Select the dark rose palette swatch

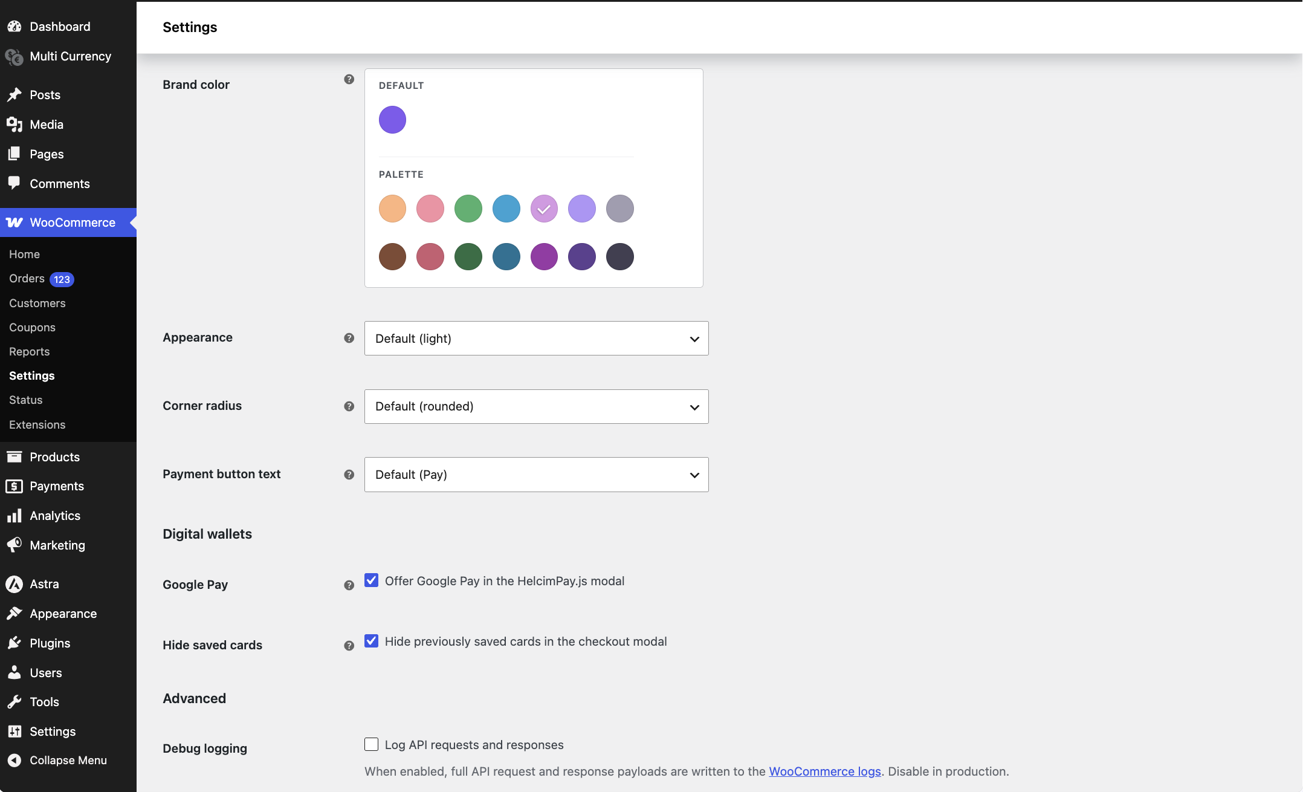coord(430,256)
